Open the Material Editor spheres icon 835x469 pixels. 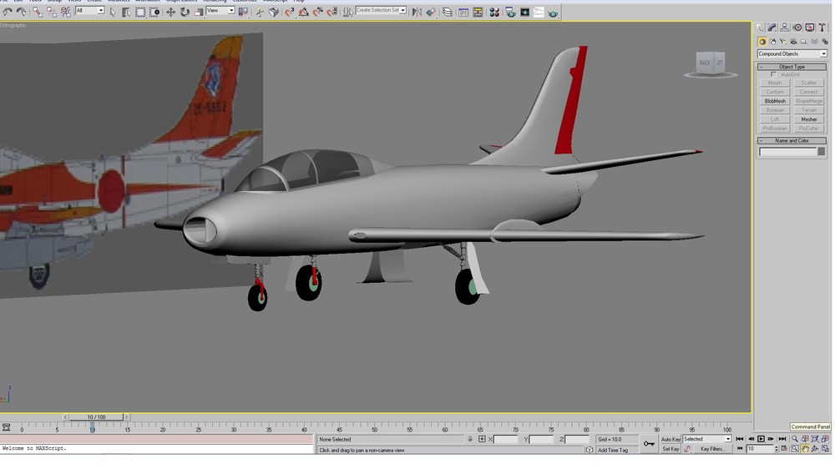(494, 12)
